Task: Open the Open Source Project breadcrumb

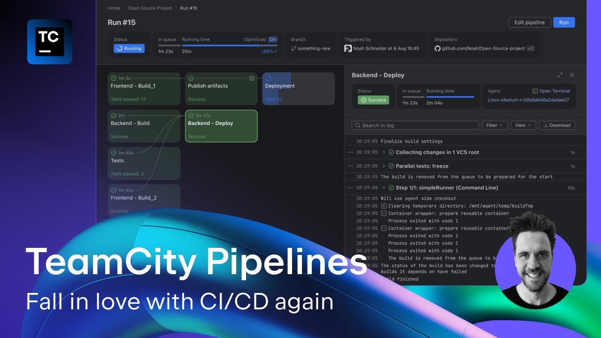Action: pyautogui.click(x=150, y=8)
